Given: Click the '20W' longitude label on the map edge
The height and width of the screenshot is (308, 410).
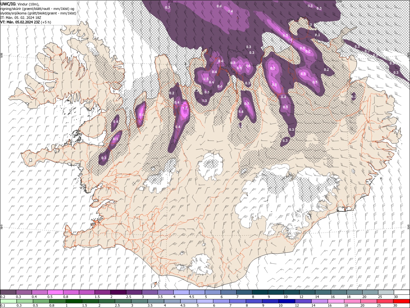Looking at the screenshot, I should coord(170,2).
